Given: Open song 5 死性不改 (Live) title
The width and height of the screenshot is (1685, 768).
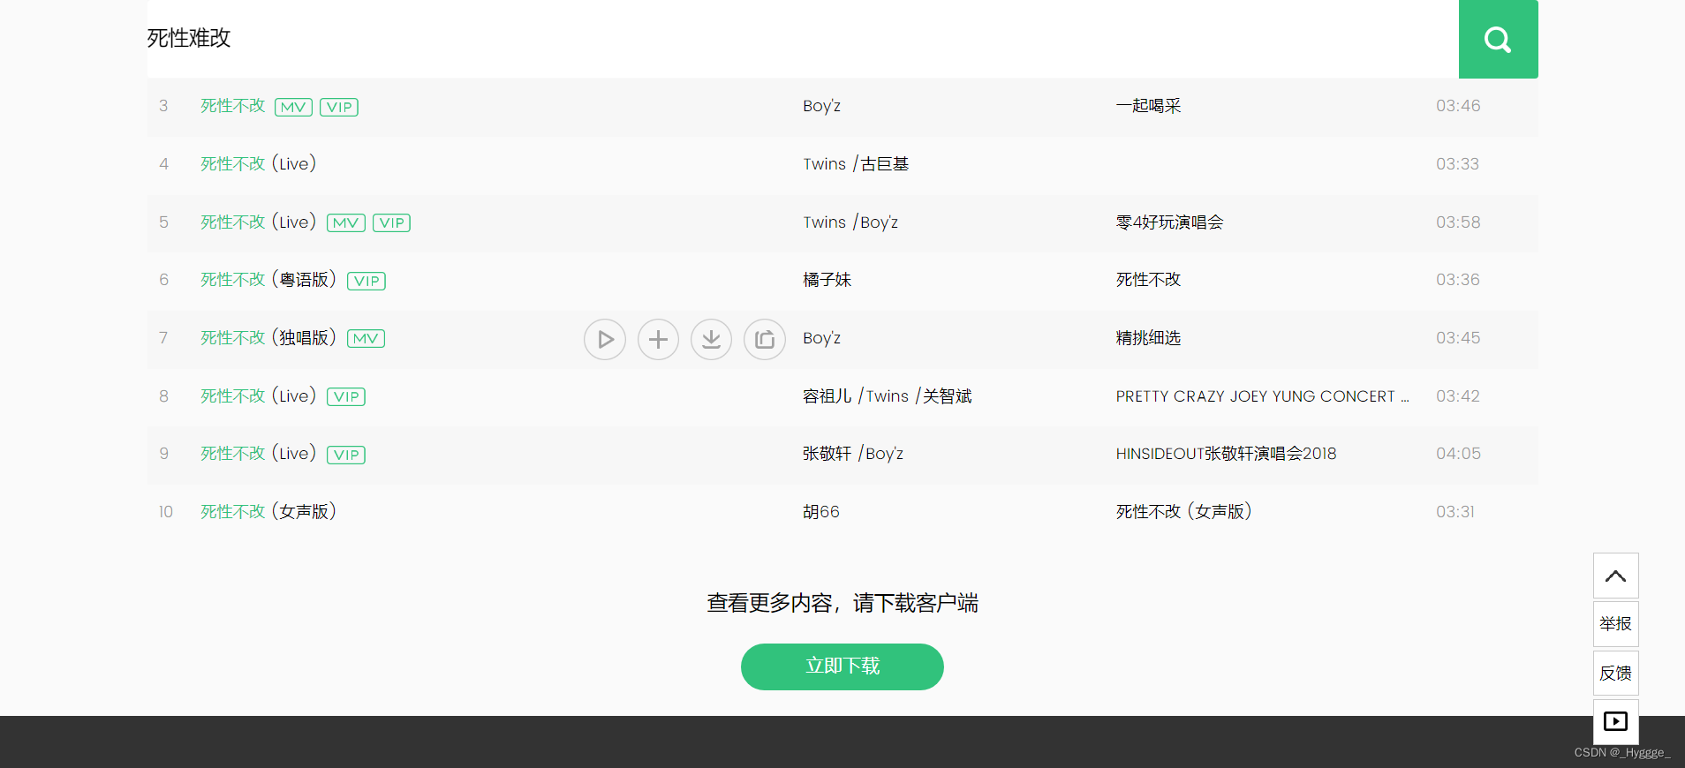Looking at the screenshot, I should [x=258, y=222].
